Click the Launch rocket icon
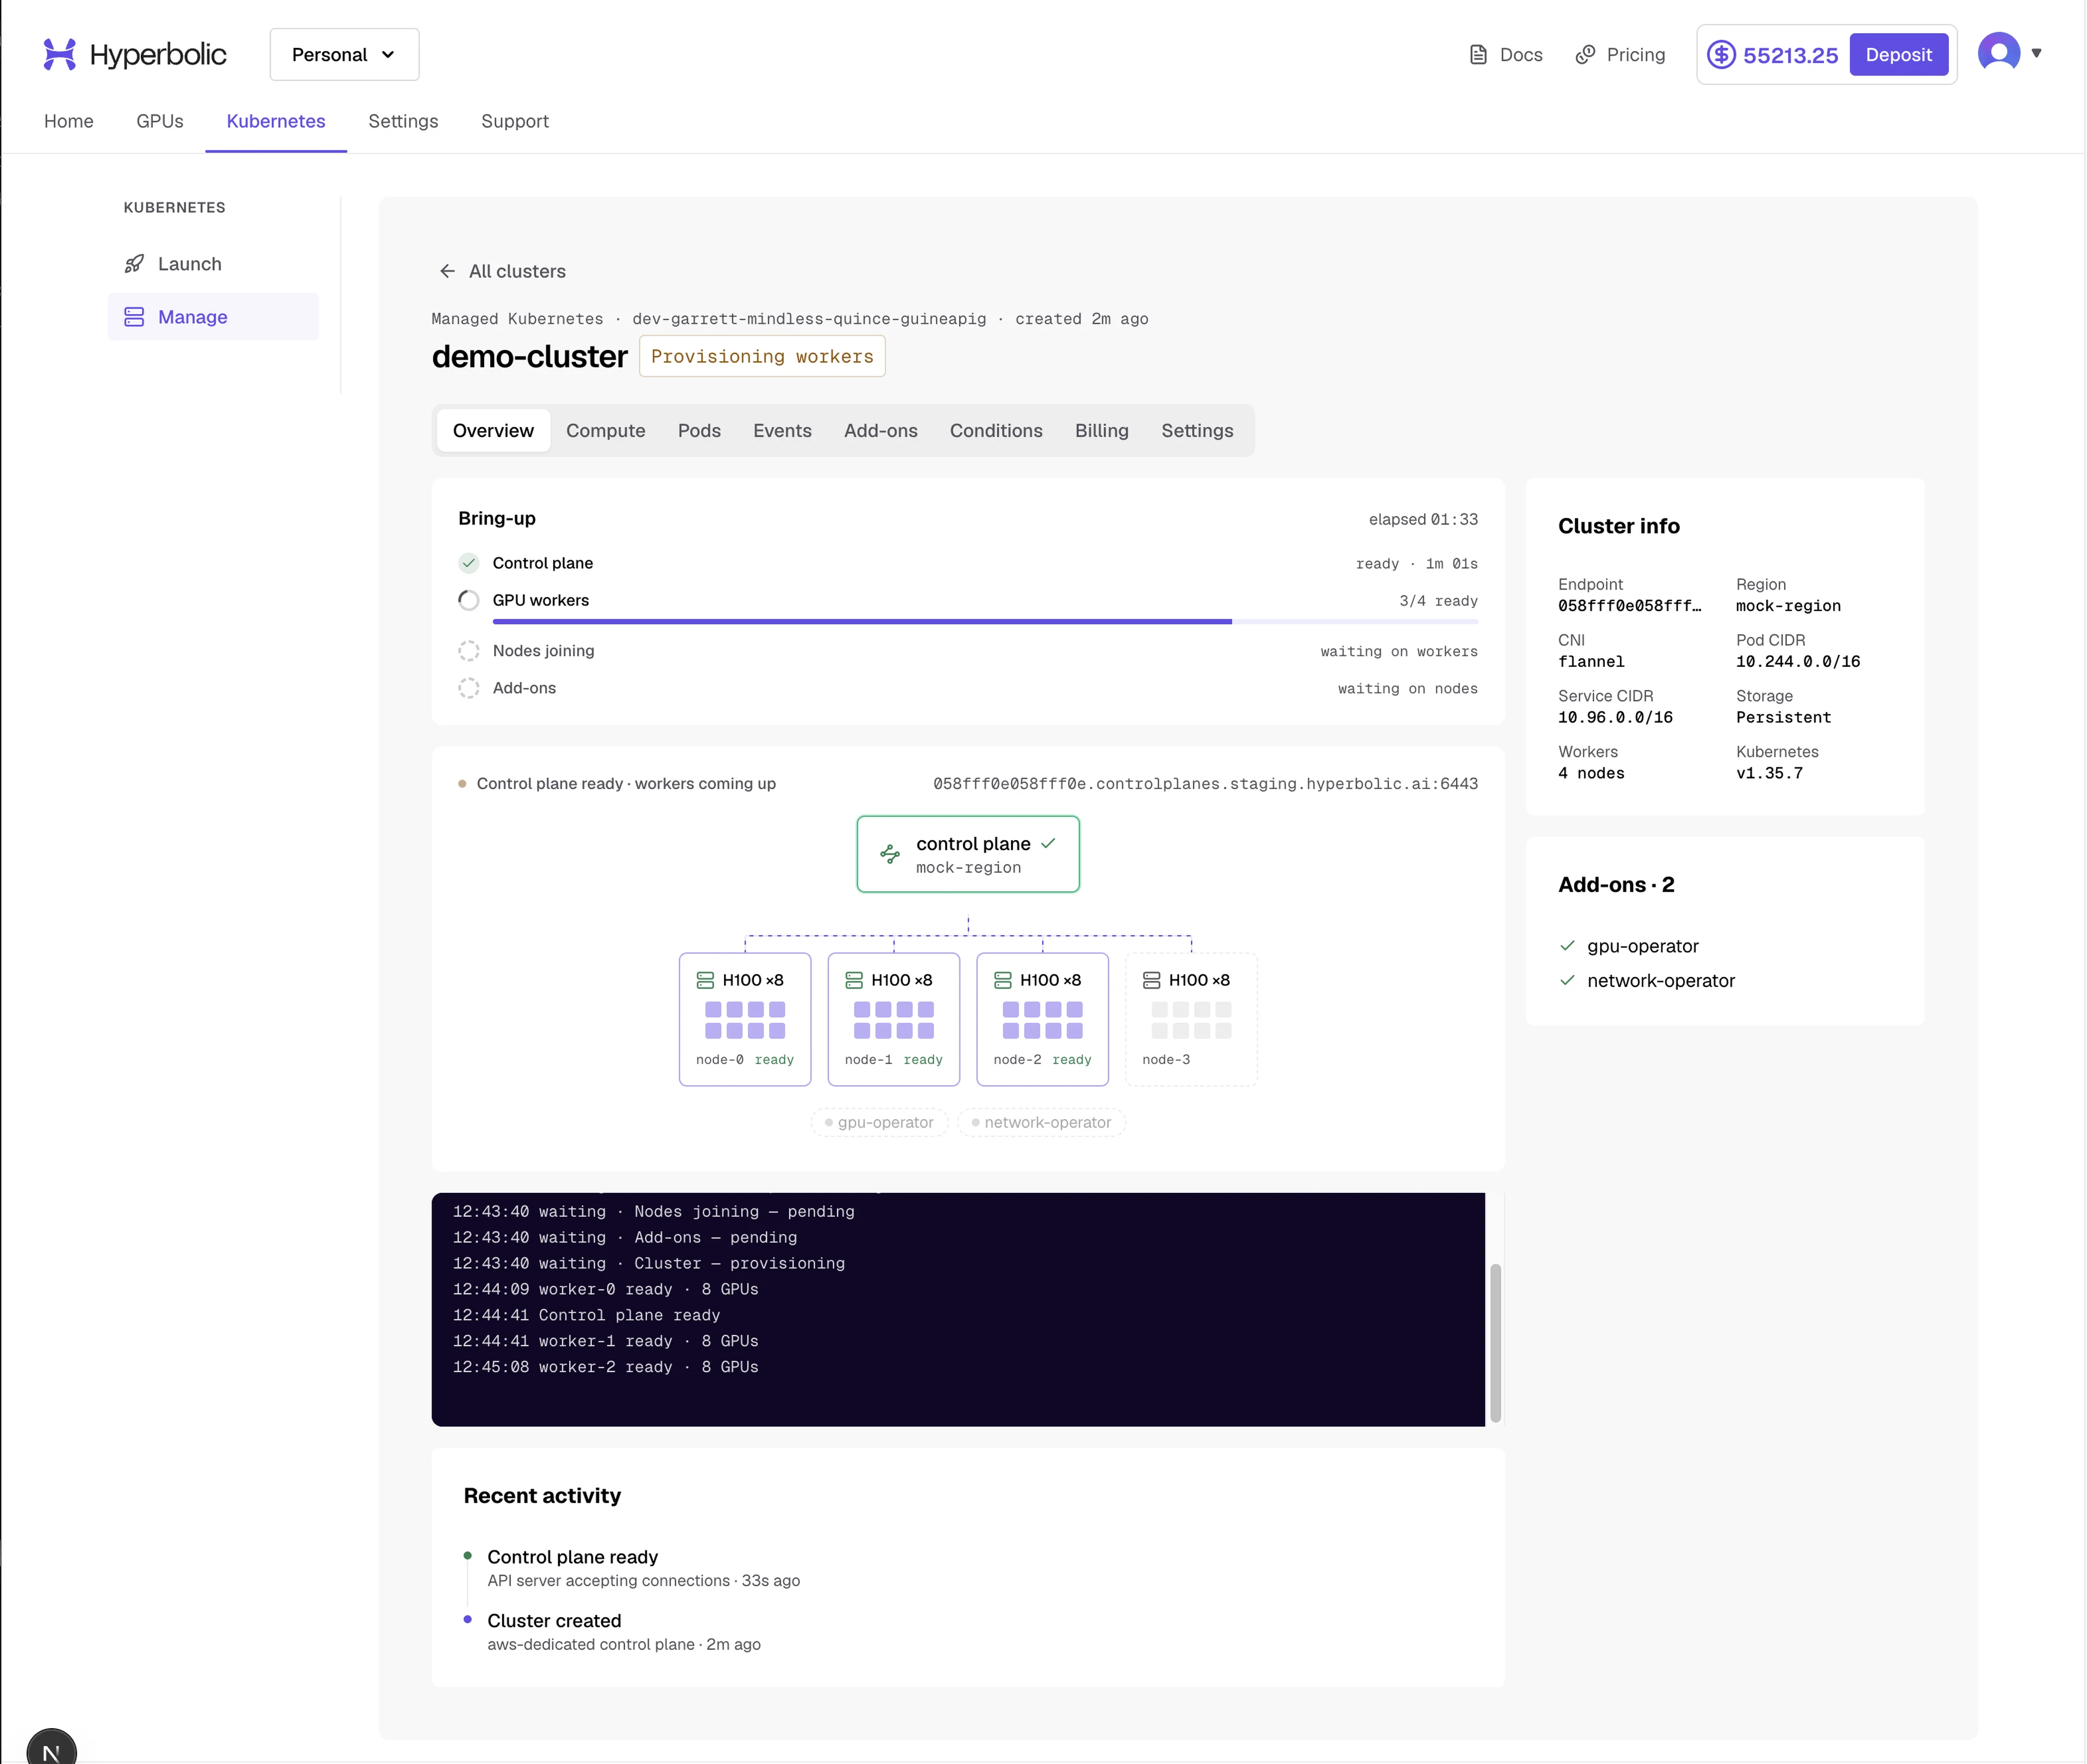The image size is (2087, 1764). (134, 264)
